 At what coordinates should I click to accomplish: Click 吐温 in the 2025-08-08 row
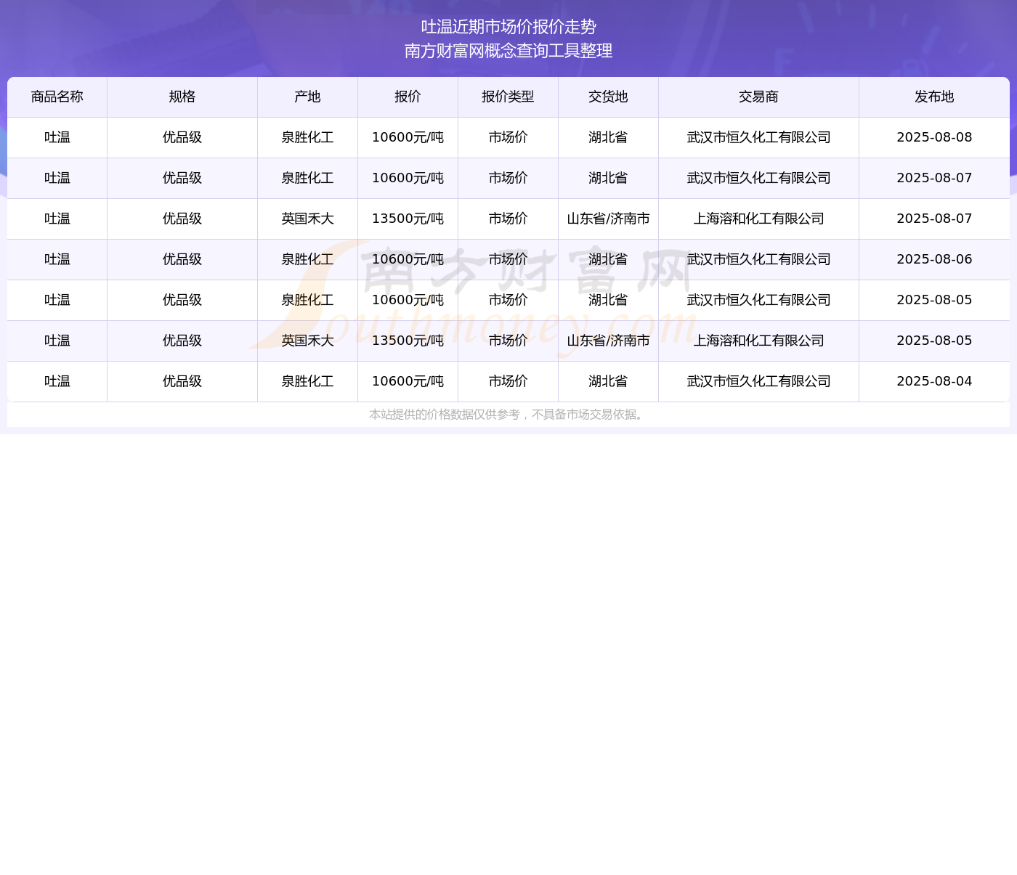(x=57, y=137)
